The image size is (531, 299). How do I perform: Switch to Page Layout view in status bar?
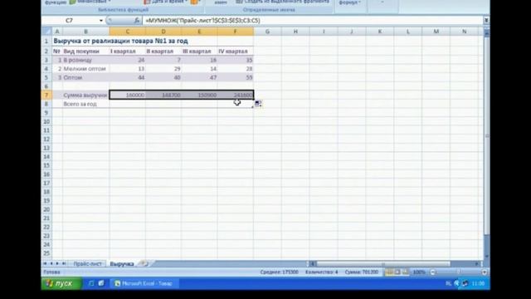coord(397,272)
